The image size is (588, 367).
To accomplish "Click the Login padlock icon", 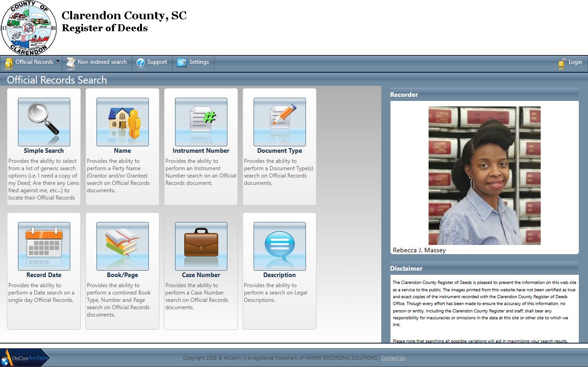I will 562,63.
